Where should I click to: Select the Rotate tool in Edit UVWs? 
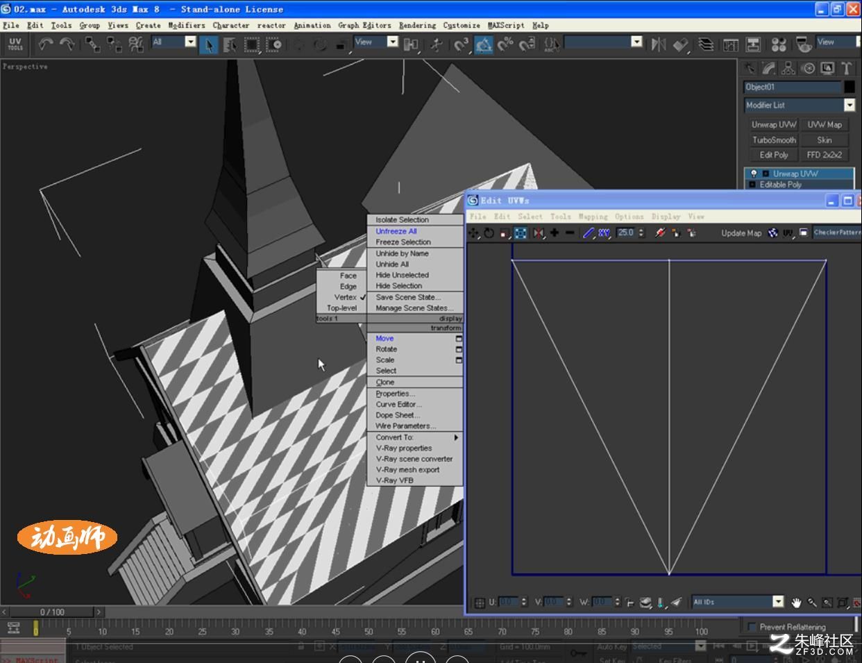point(489,233)
